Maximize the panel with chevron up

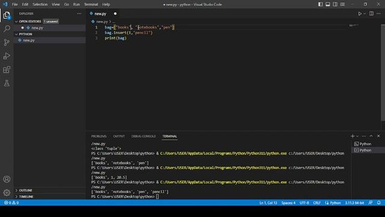click(371, 136)
